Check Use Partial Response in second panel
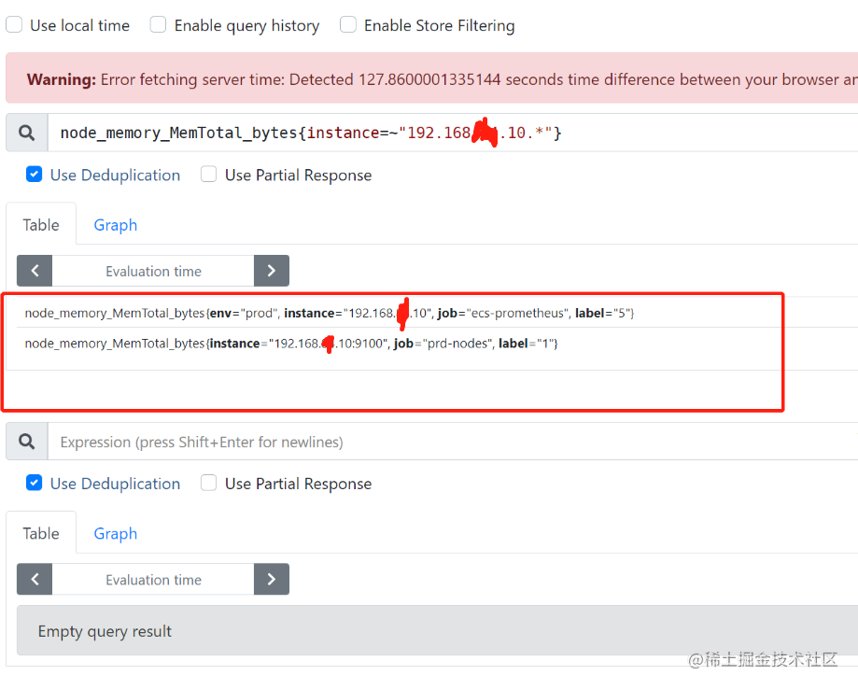This screenshot has height=689, width=858. (208, 484)
